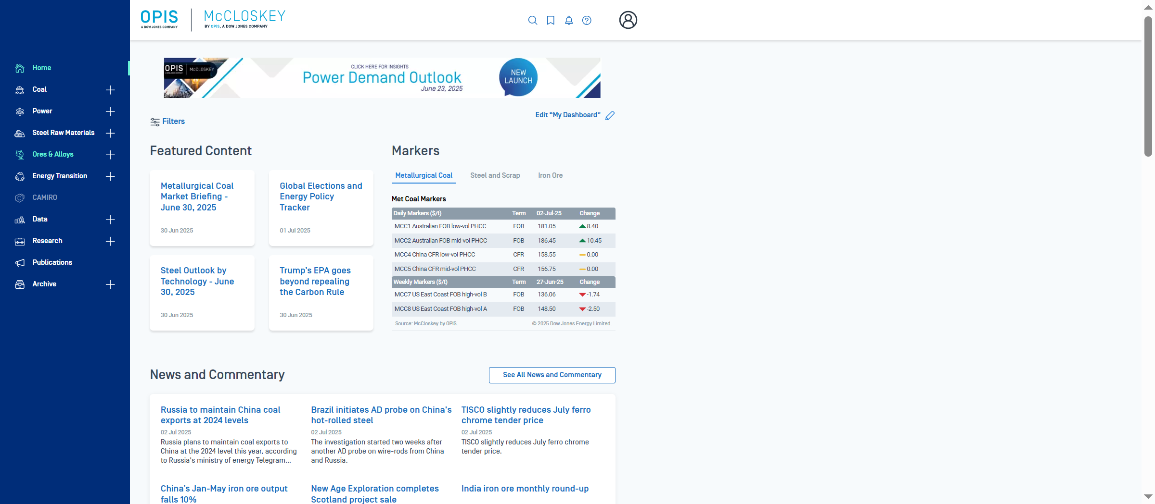Open the notifications bell

(569, 20)
